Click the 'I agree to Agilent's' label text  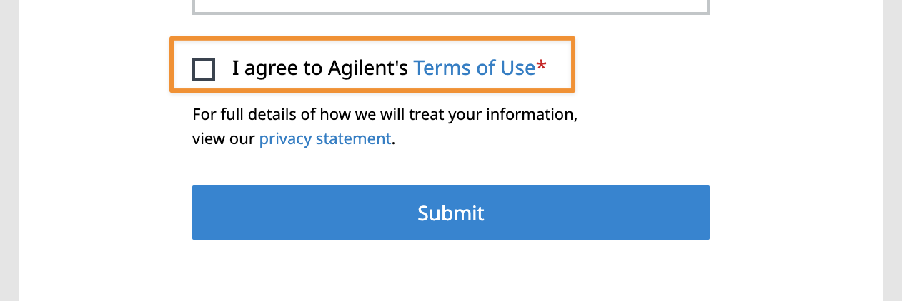[319, 68]
